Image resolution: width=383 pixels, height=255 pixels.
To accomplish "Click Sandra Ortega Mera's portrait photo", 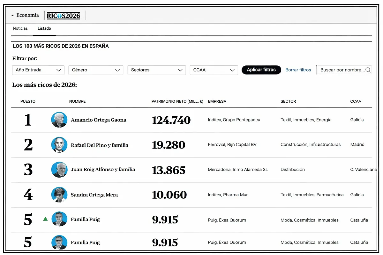I will (59, 194).
